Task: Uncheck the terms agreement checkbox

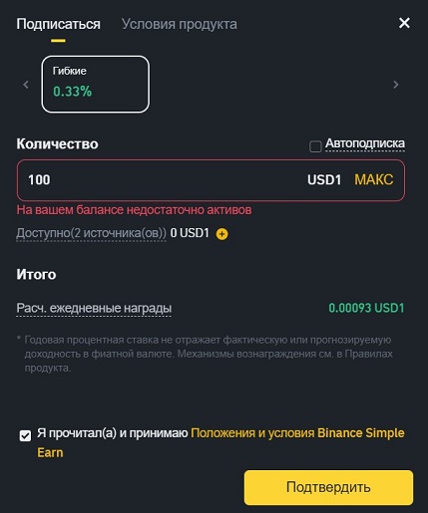Action: (25, 435)
